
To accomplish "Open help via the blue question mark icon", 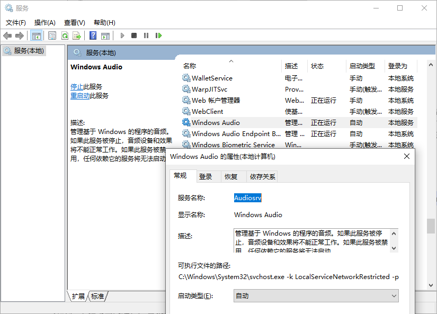I will tap(93, 35).
